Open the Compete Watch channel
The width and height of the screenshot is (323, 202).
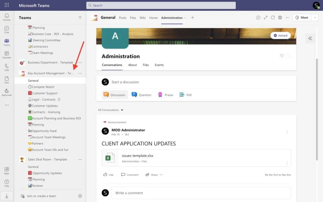click(41, 87)
